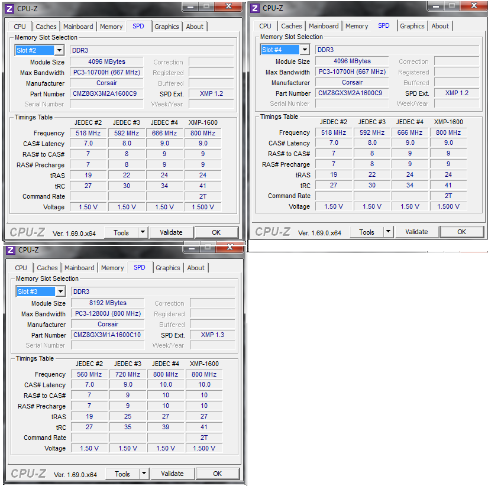This screenshot has height=486, width=488.
Task: Select SPD tab in Slot #2 window
Action: [x=138, y=26]
